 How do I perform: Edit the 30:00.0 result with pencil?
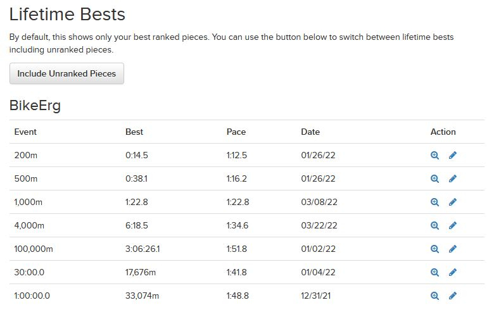[453, 272]
